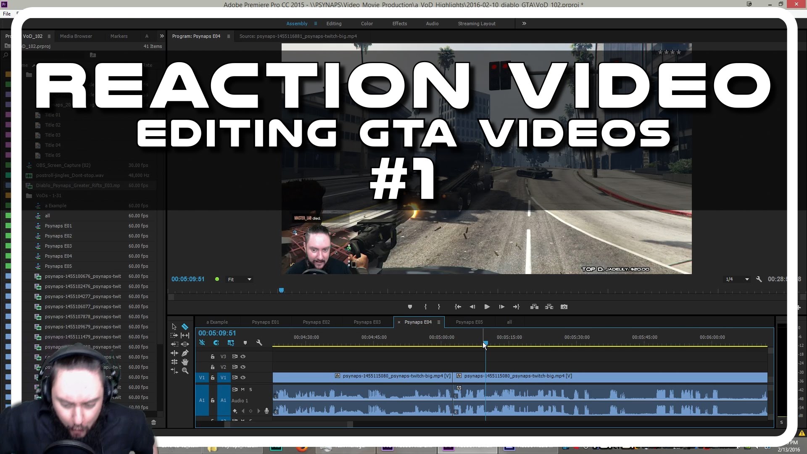Switch to the Color workspace

click(x=367, y=24)
